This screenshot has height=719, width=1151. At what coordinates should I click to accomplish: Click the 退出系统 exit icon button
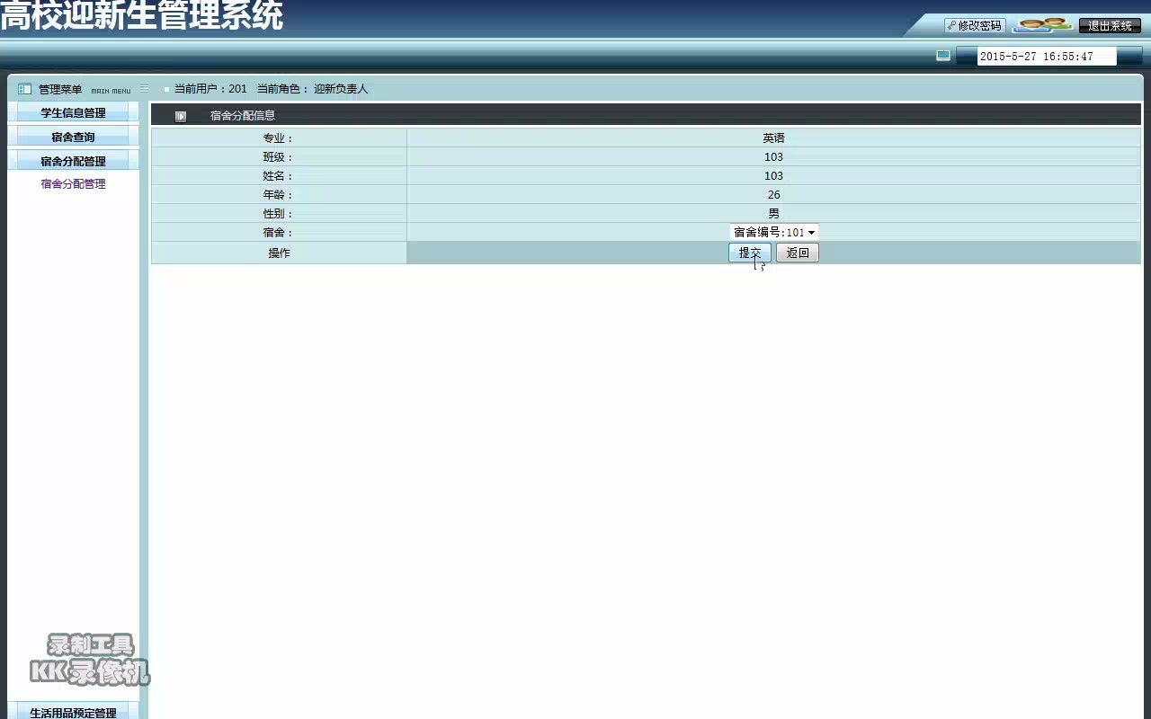[1110, 24]
